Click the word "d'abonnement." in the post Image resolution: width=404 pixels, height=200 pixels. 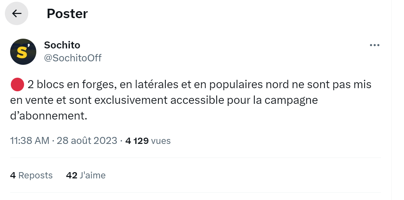click(x=48, y=116)
